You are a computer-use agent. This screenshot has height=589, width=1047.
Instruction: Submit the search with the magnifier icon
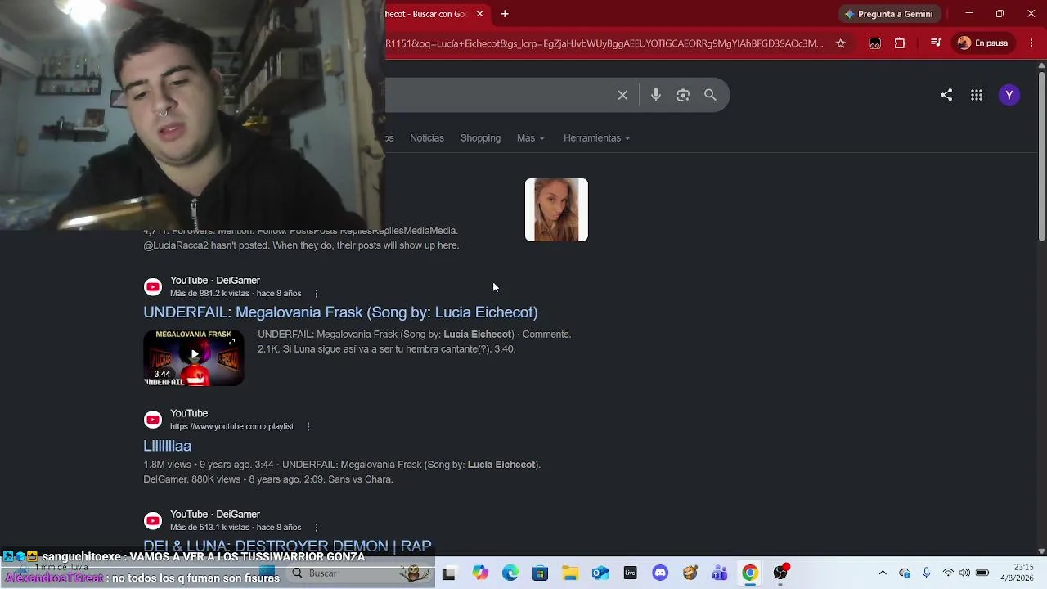(x=710, y=95)
